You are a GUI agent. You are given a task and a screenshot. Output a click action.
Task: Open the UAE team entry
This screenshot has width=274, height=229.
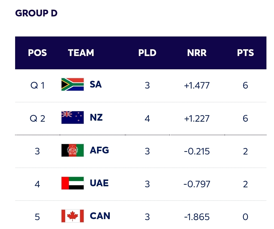(x=99, y=183)
